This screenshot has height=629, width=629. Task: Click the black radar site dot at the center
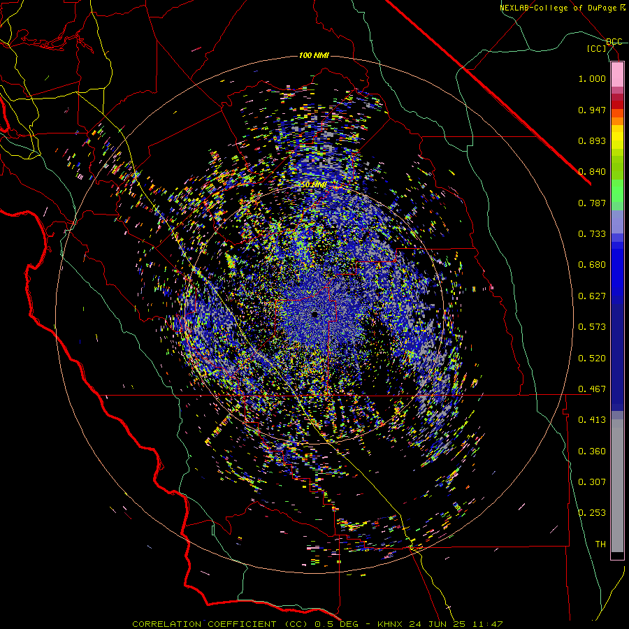[314, 314]
